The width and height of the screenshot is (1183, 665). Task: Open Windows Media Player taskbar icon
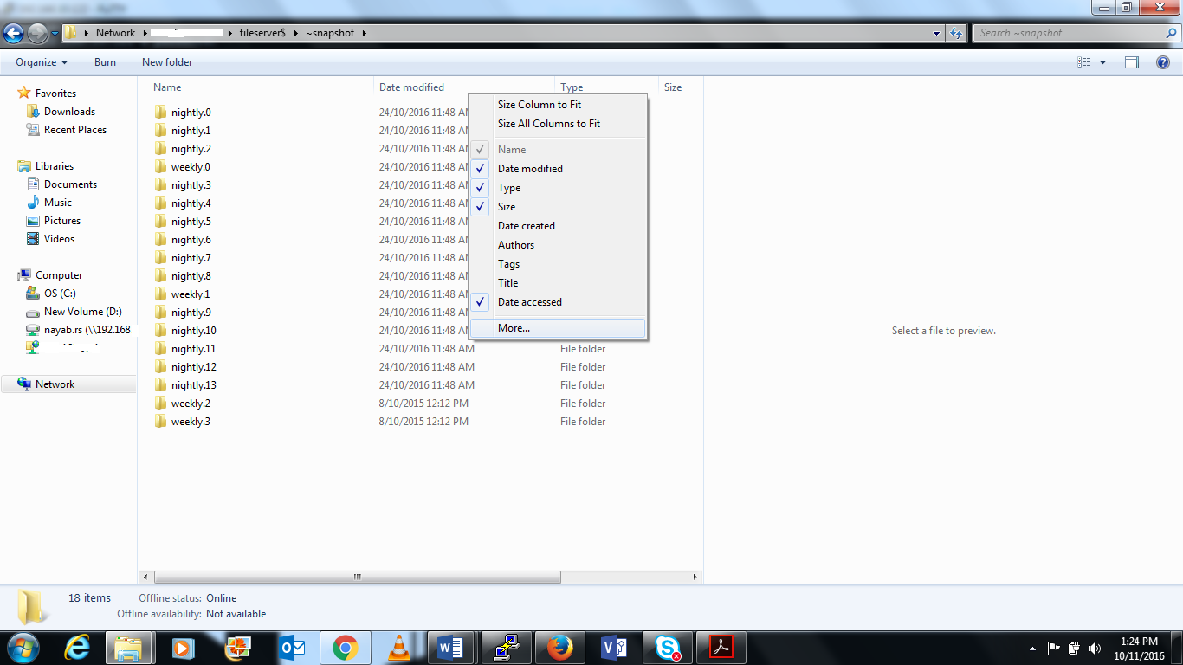(x=183, y=648)
